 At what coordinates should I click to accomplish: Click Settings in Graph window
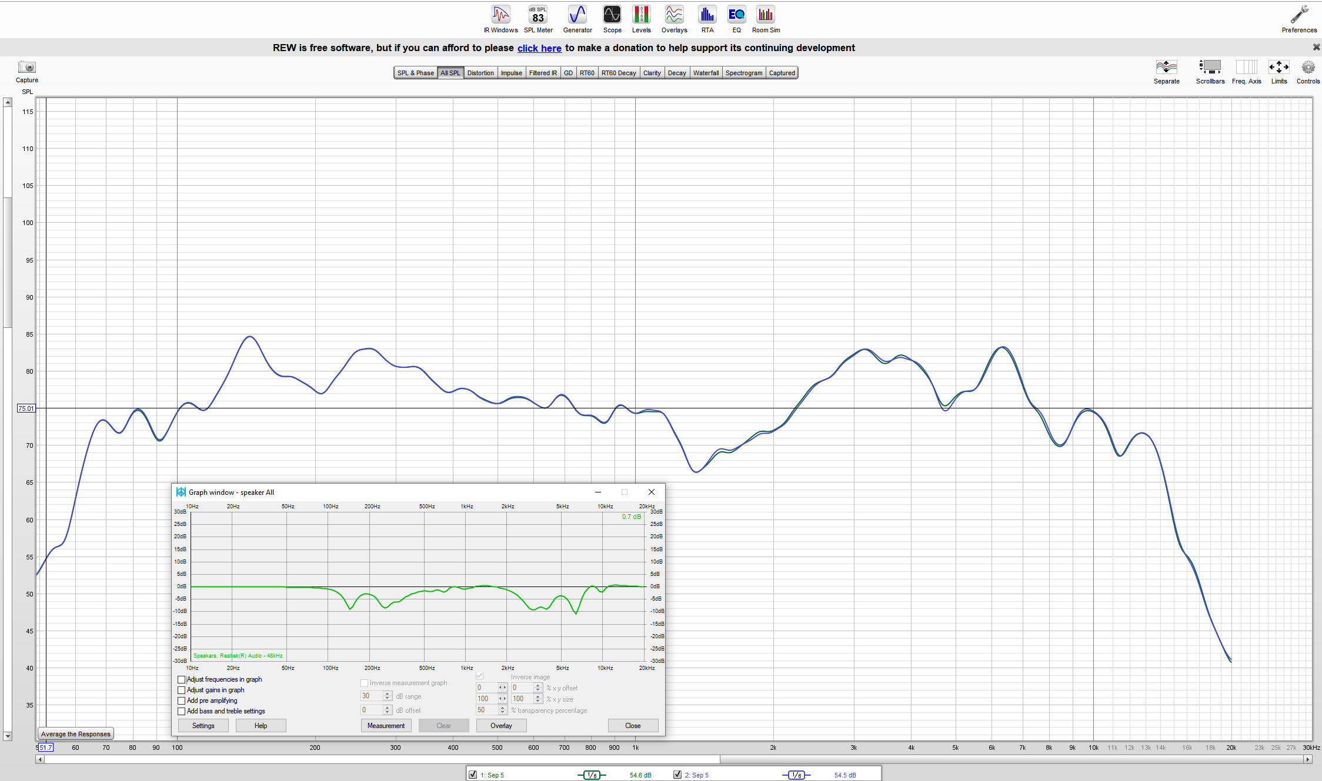pyautogui.click(x=203, y=726)
